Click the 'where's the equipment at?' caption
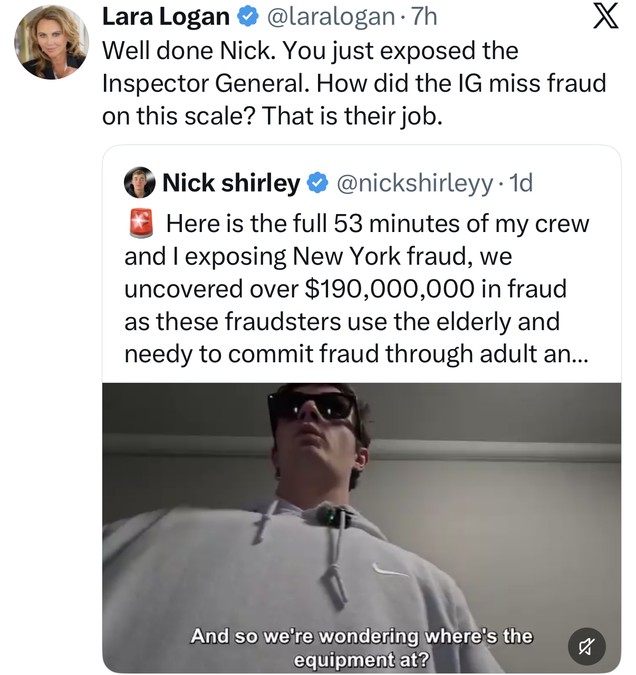 [x=362, y=648]
